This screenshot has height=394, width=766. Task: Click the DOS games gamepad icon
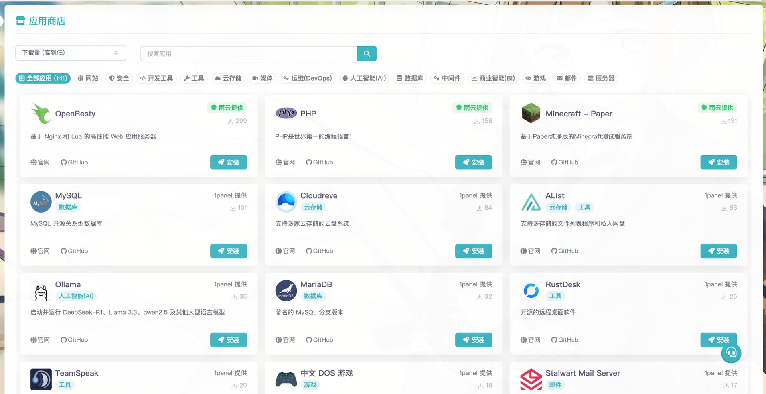point(286,379)
